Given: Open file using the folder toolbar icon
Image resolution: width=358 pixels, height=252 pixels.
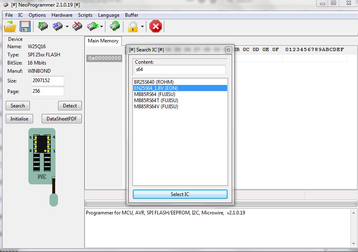Looking at the screenshot, I should click(x=10, y=27).
